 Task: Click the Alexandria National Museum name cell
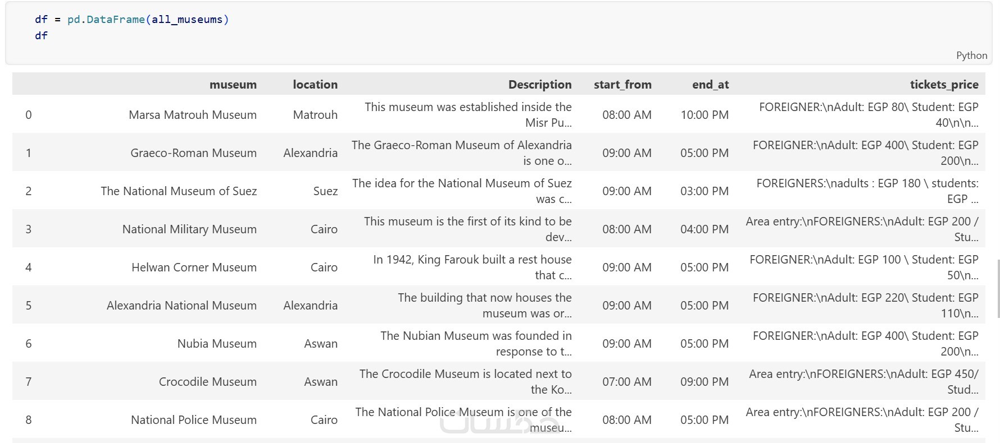181,306
